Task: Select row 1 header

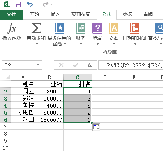Action: point(5,84)
